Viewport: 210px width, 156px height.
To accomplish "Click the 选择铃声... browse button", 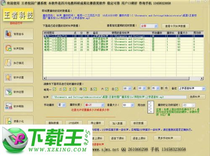I will coord(197,97).
